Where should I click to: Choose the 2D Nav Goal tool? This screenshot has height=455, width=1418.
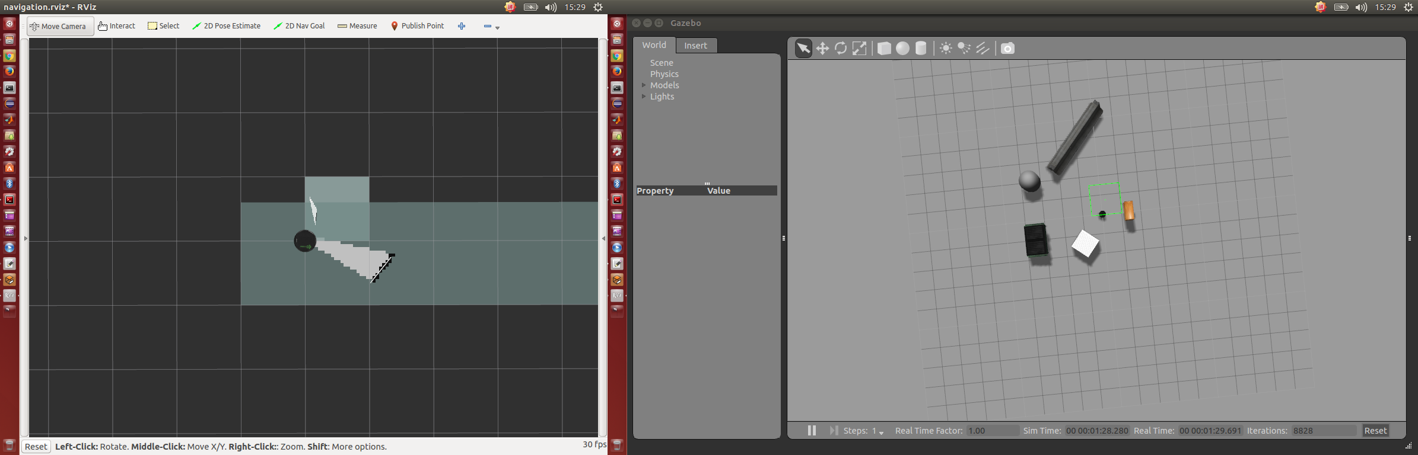[299, 26]
